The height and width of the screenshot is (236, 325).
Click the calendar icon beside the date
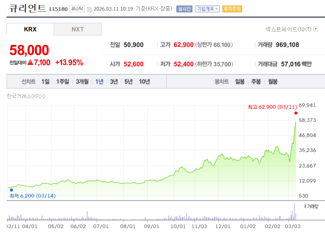pos(89,9)
